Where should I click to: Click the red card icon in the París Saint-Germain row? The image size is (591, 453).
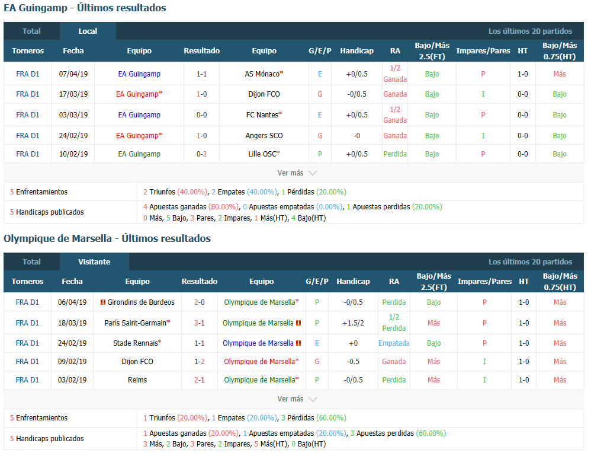[298, 323]
